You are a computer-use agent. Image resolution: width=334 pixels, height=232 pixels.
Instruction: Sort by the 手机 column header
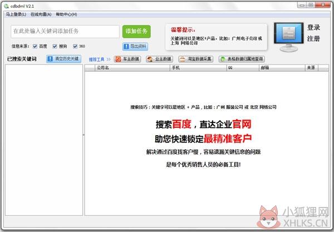coord(198,68)
